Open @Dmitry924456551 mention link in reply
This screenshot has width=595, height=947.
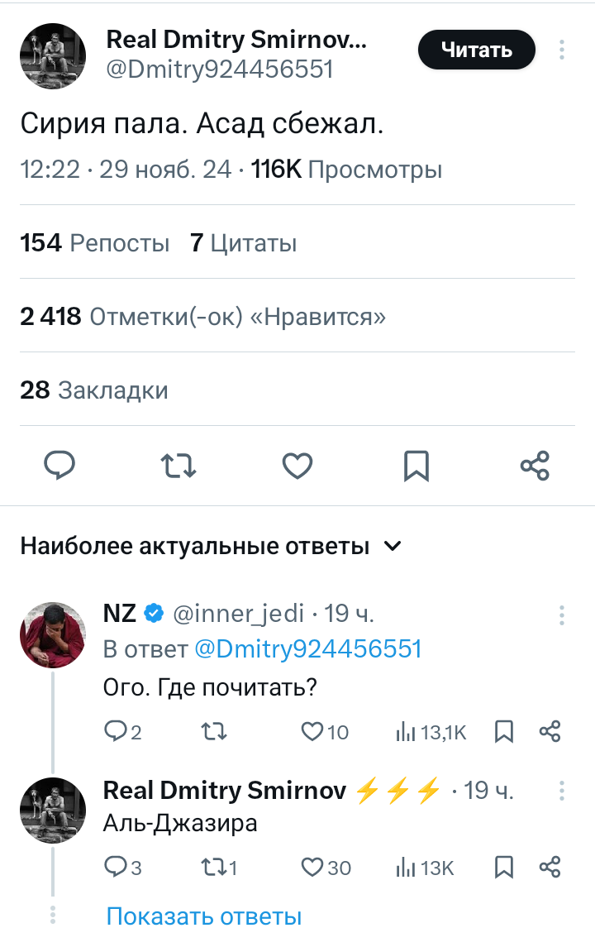click(307, 649)
